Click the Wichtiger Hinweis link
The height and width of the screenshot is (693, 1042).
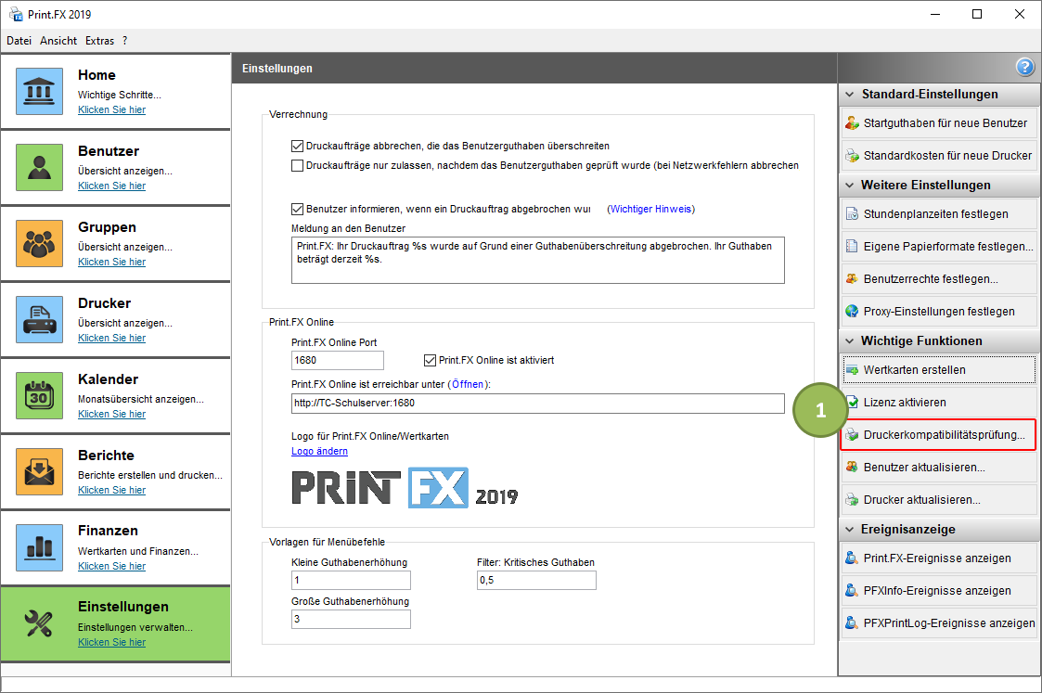(650, 210)
